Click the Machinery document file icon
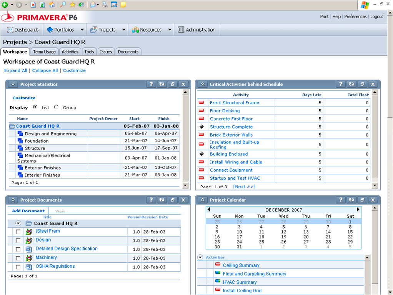The image size is (393, 295). pos(29,258)
